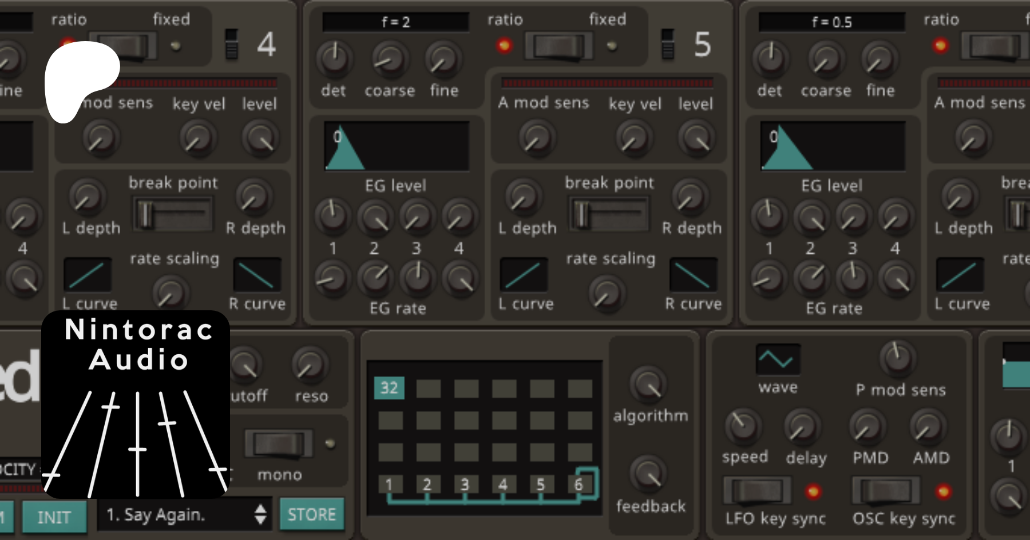Screen dimensions: 1030x540
Task: Adjust the algorithm knob
Action: (x=648, y=385)
